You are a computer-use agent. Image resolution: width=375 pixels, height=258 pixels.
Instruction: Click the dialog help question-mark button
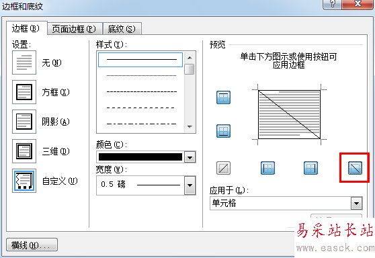[332, 4]
